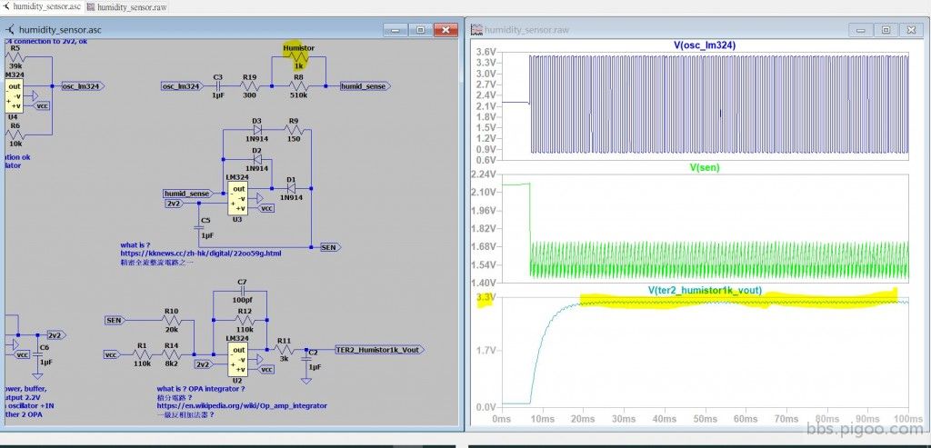Click the 50ms time axis label
The image size is (931, 448).
point(705,419)
